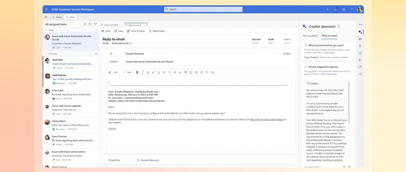Toggle bold formatting in email editor

point(137,72)
